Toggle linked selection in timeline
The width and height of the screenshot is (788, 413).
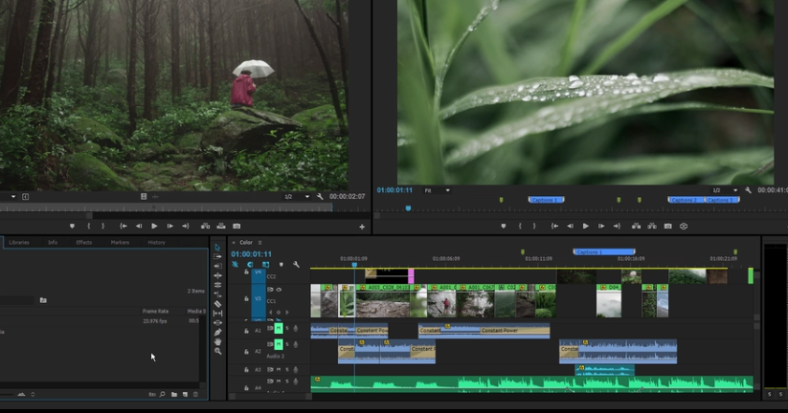click(265, 265)
